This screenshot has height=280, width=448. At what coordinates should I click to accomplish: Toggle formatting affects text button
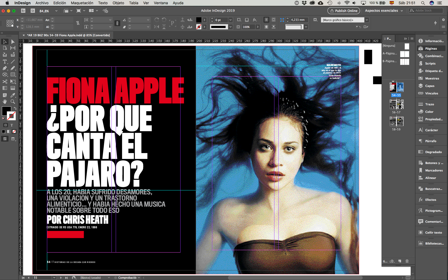click(x=12, y=125)
